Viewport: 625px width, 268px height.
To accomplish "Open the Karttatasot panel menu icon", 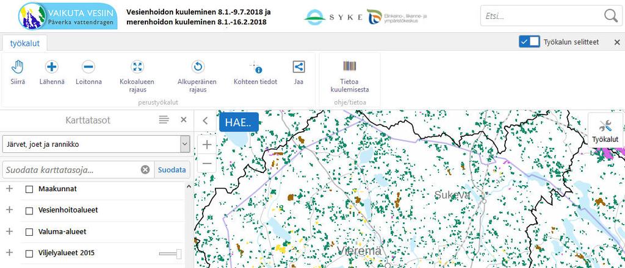I will tap(164, 119).
